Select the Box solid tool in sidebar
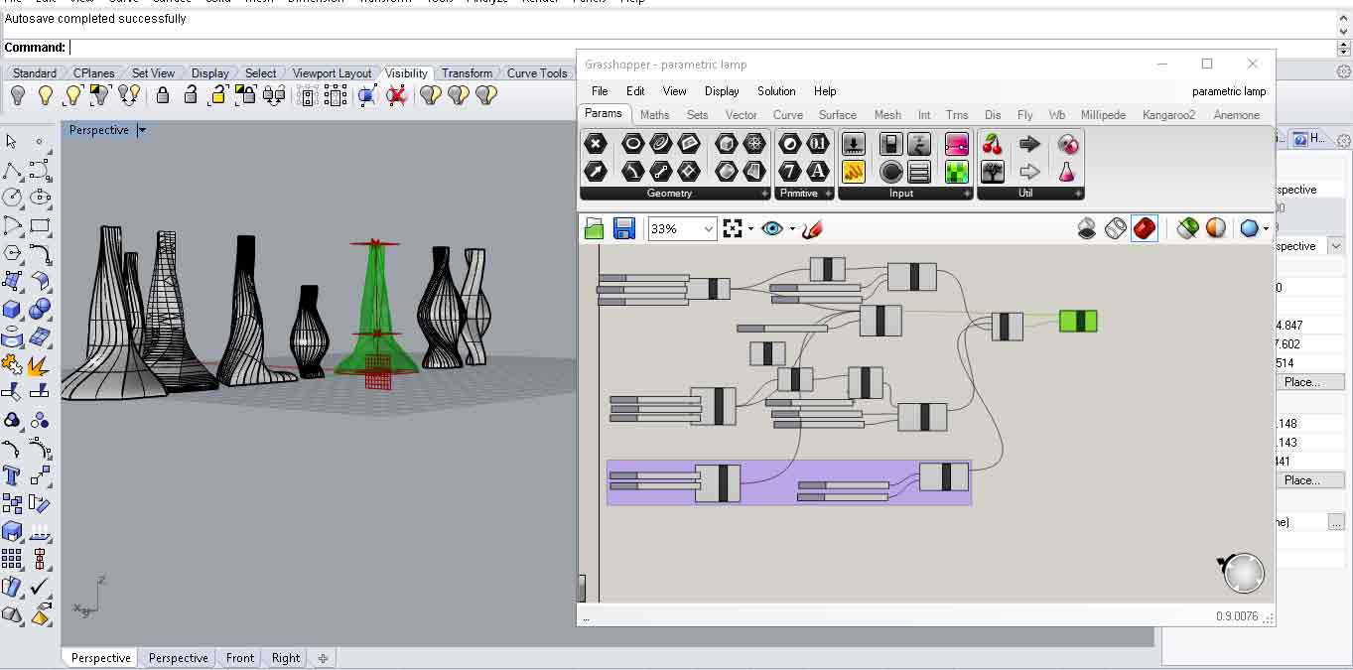 pos(12,309)
